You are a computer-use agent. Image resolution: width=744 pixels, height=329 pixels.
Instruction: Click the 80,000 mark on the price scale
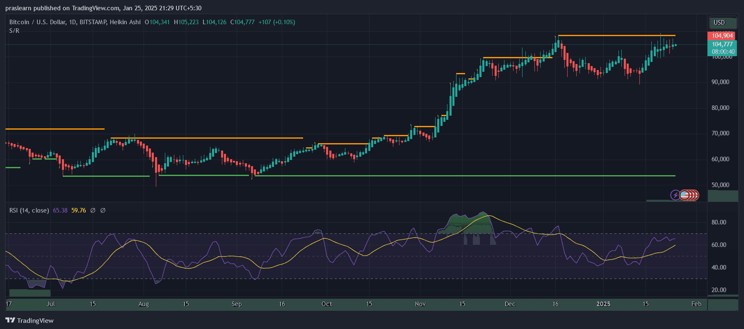[720, 108]
